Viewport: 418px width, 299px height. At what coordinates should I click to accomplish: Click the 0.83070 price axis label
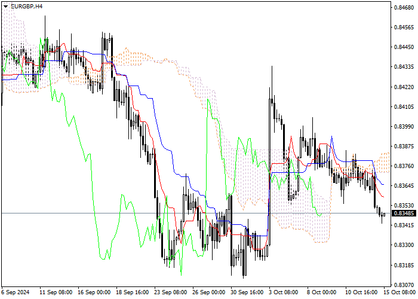[404, 285]
